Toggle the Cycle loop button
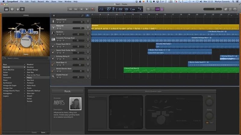Viewport: 241px width, 135px height. 148,9
